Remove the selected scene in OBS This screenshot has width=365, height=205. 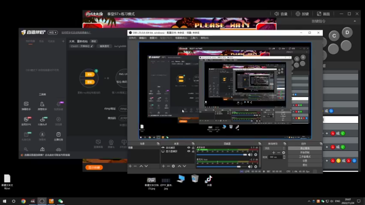click(135, 166)
